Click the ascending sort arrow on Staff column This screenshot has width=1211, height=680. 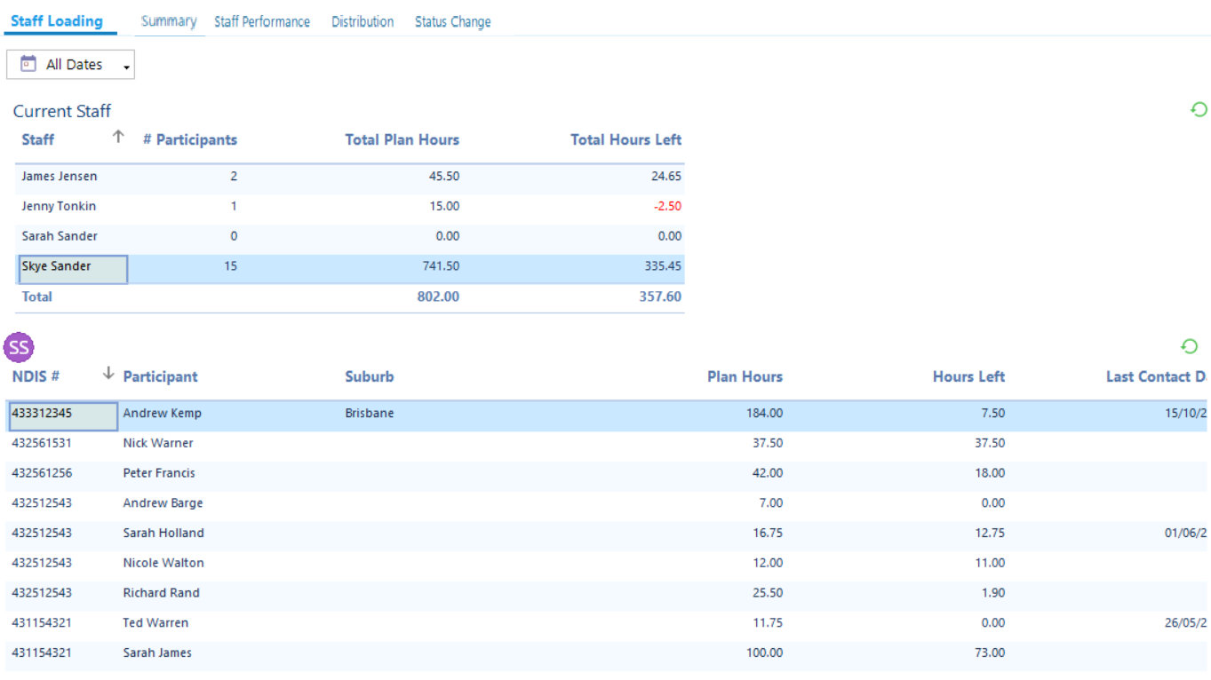click(117, 138)
